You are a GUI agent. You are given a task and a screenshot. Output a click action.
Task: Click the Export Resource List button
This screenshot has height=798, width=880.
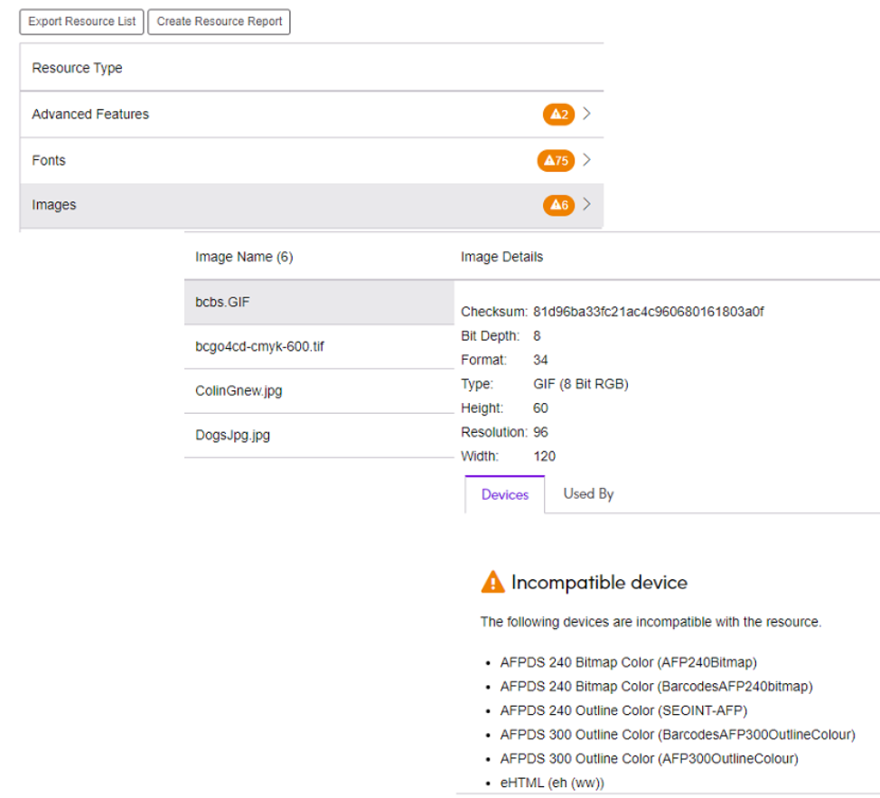tap(82, 22)
